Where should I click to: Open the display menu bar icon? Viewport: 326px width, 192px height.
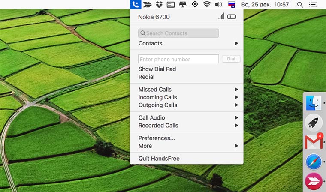pyautogui.click(x=183, y=4)
